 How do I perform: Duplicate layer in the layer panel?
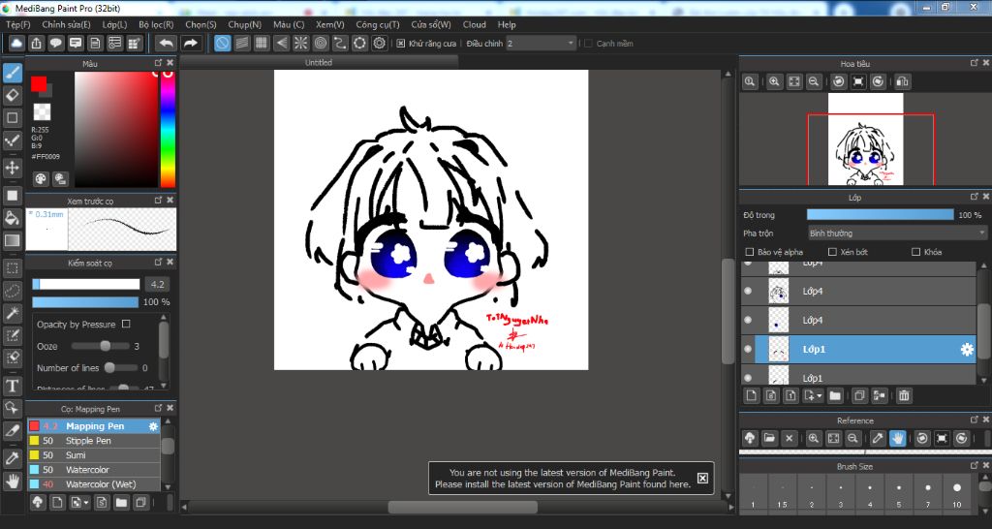pos(859,396)
